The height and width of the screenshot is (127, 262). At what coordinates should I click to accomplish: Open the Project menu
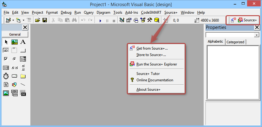(x=37, y=12)
